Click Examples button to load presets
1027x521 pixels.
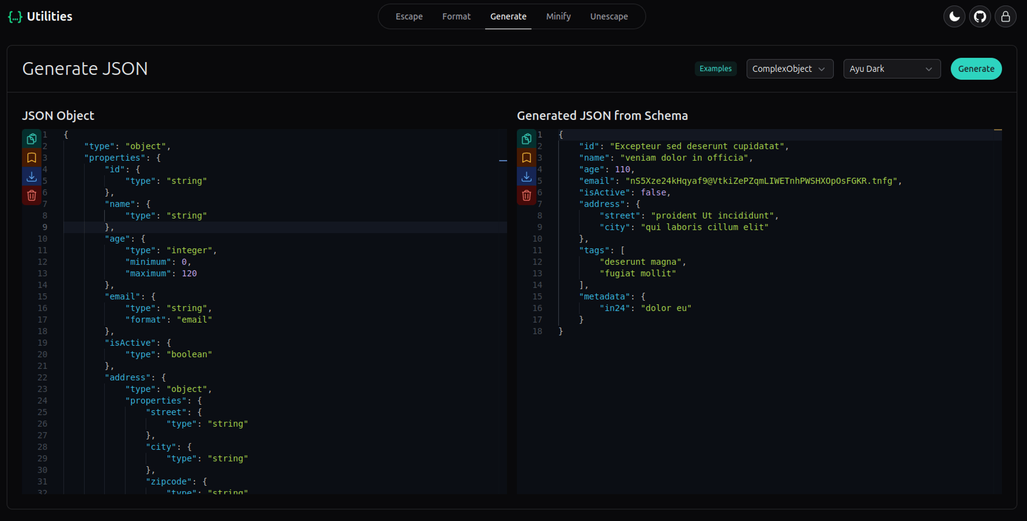pos(715,68)
